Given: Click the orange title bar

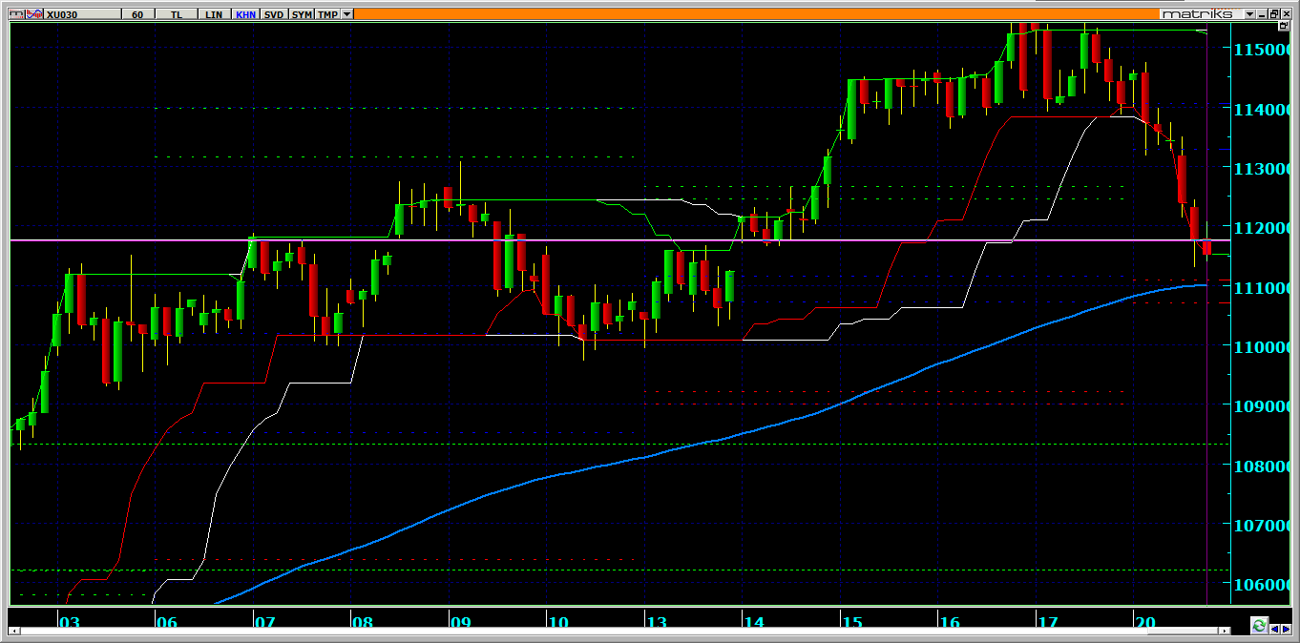Looking at the screenshot, I should coord(756,14).
